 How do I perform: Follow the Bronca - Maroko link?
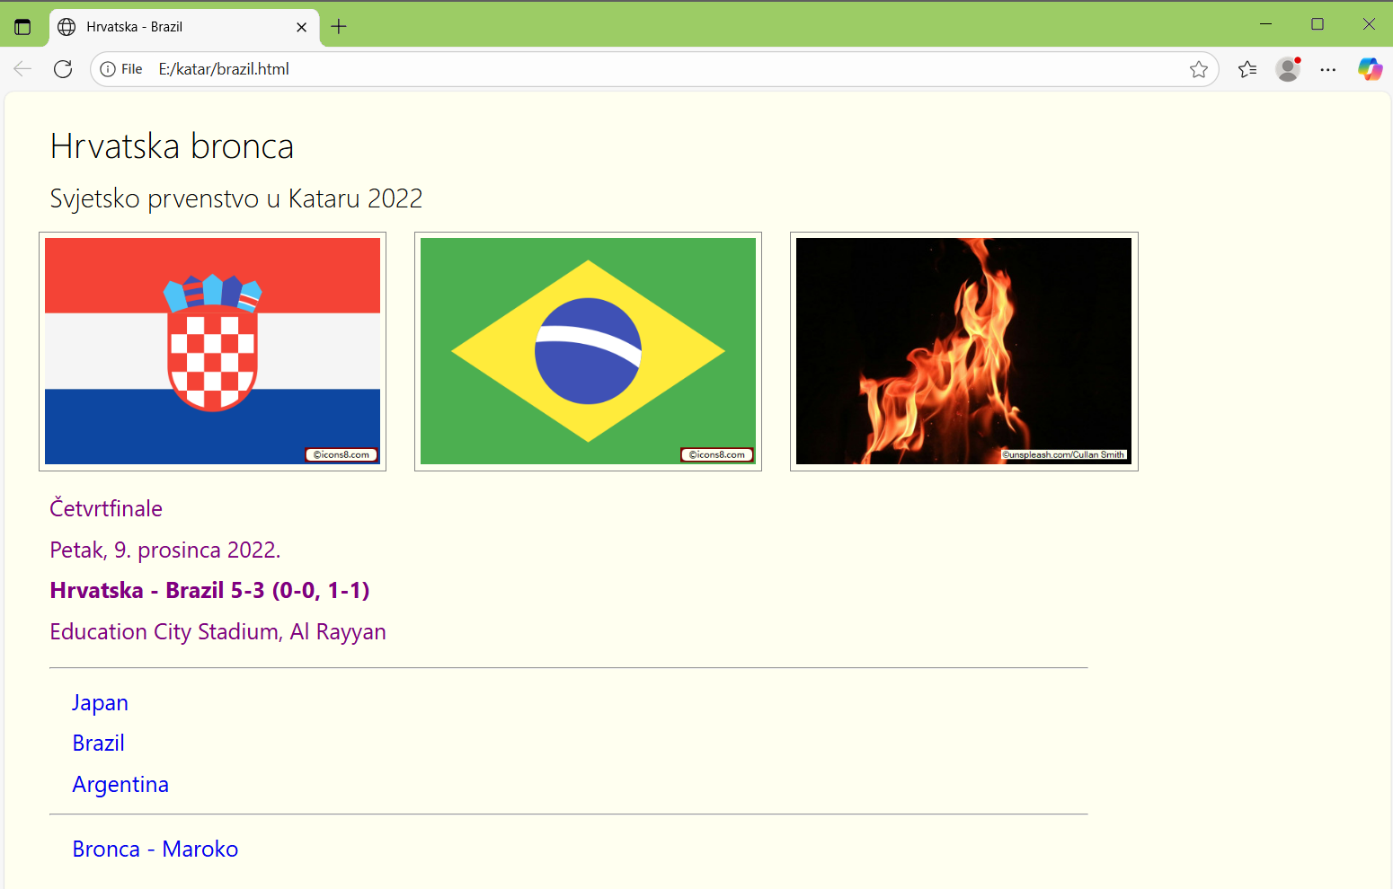[155, 849]
